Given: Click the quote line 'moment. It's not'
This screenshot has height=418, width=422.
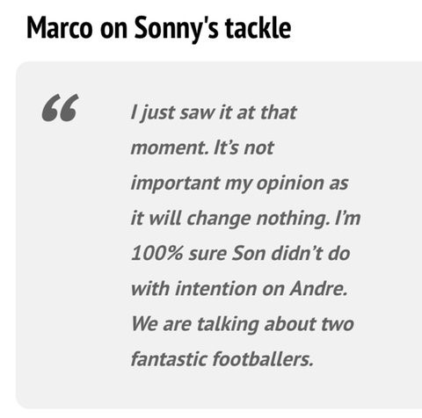Looking at the screenshot, I should click(x=202, y=148).
